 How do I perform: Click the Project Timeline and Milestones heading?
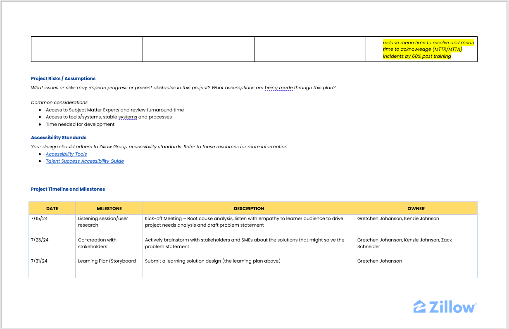[x=68, y=189]
